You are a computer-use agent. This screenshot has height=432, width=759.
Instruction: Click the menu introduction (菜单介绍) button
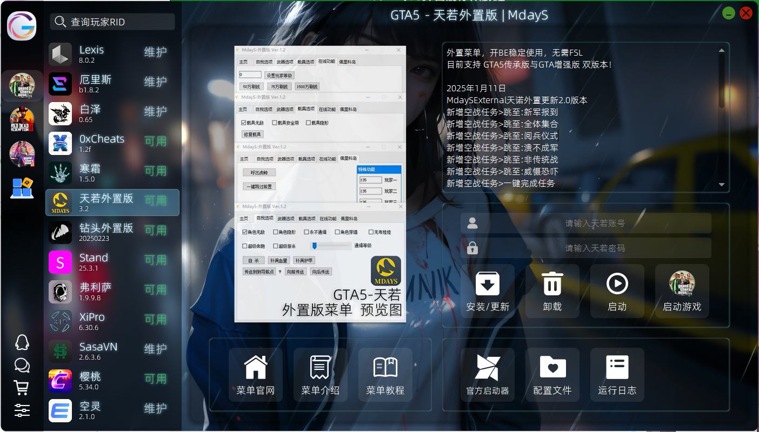pyautogui.click(x=321, y=374)
